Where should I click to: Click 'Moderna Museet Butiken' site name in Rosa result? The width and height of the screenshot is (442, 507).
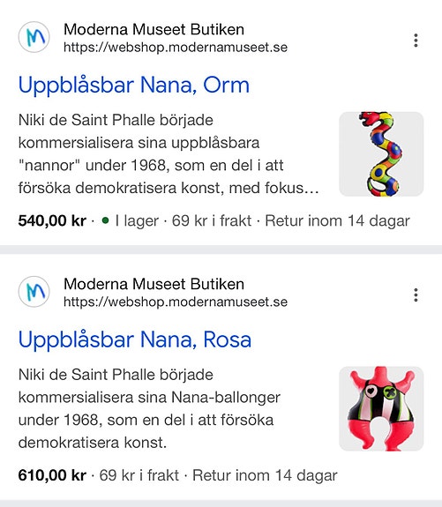click(154, 284)
